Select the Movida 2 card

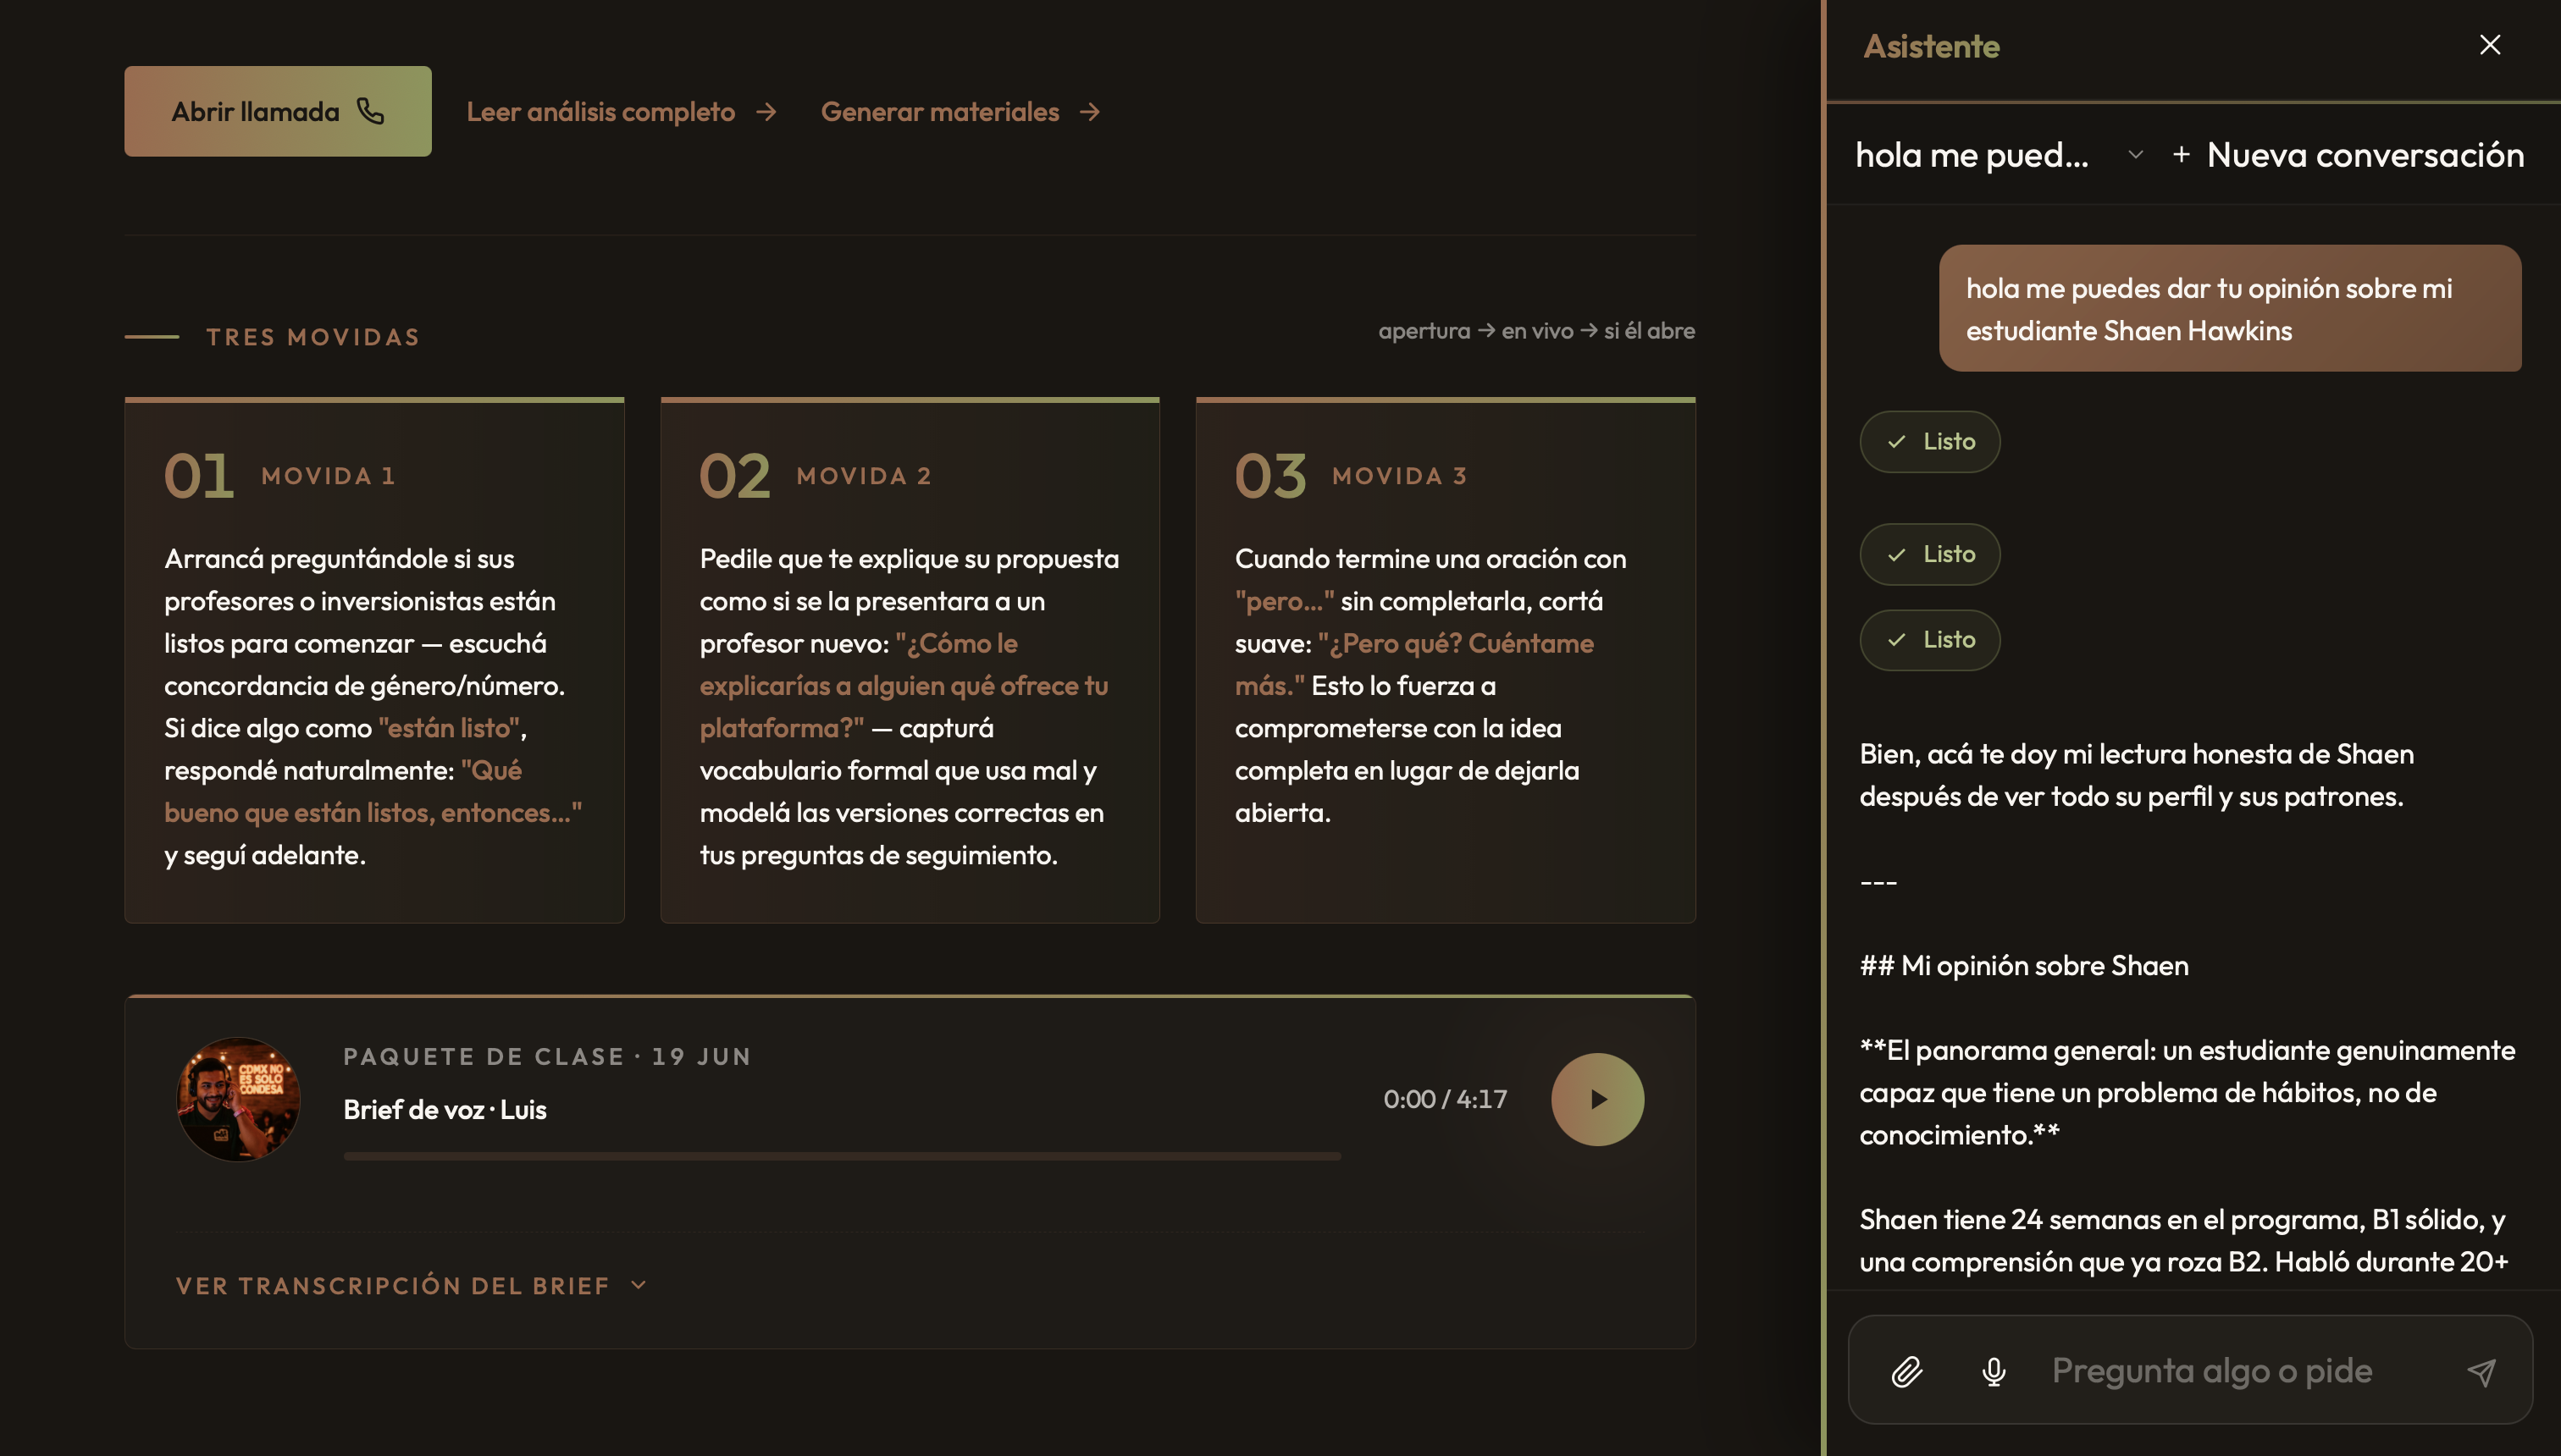coord(910,660)
